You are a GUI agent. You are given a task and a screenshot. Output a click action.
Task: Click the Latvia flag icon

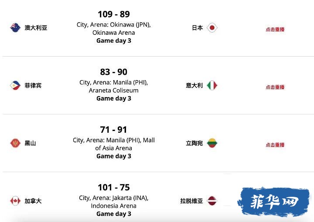[212, 201]
